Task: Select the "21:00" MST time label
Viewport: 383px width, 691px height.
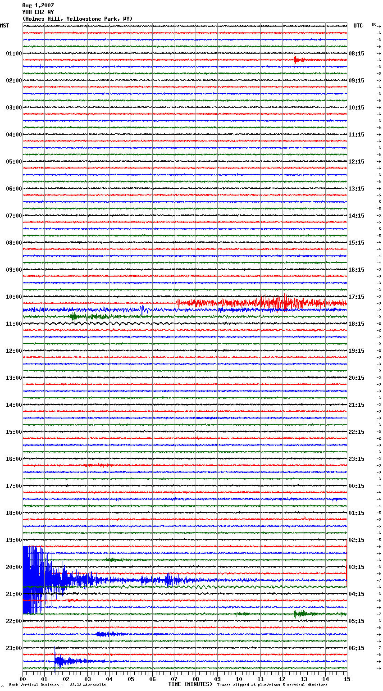Action: [x=14, y=594]
